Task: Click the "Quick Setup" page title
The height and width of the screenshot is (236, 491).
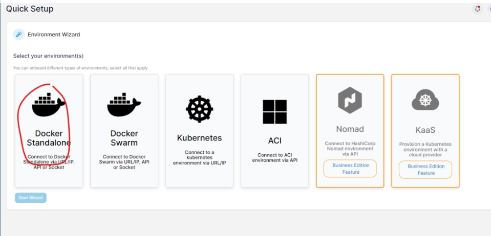Action: coord(30,9)
